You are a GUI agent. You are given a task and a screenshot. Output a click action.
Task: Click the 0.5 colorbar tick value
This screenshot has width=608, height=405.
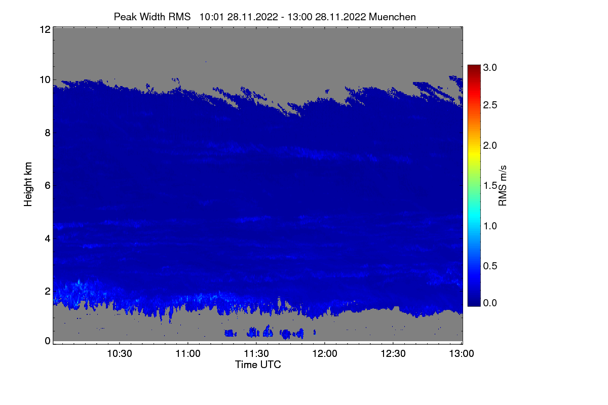tap(491, 266)
